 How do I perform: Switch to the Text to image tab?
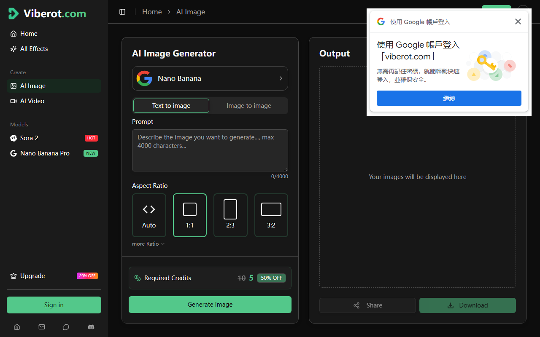[171, 106]
